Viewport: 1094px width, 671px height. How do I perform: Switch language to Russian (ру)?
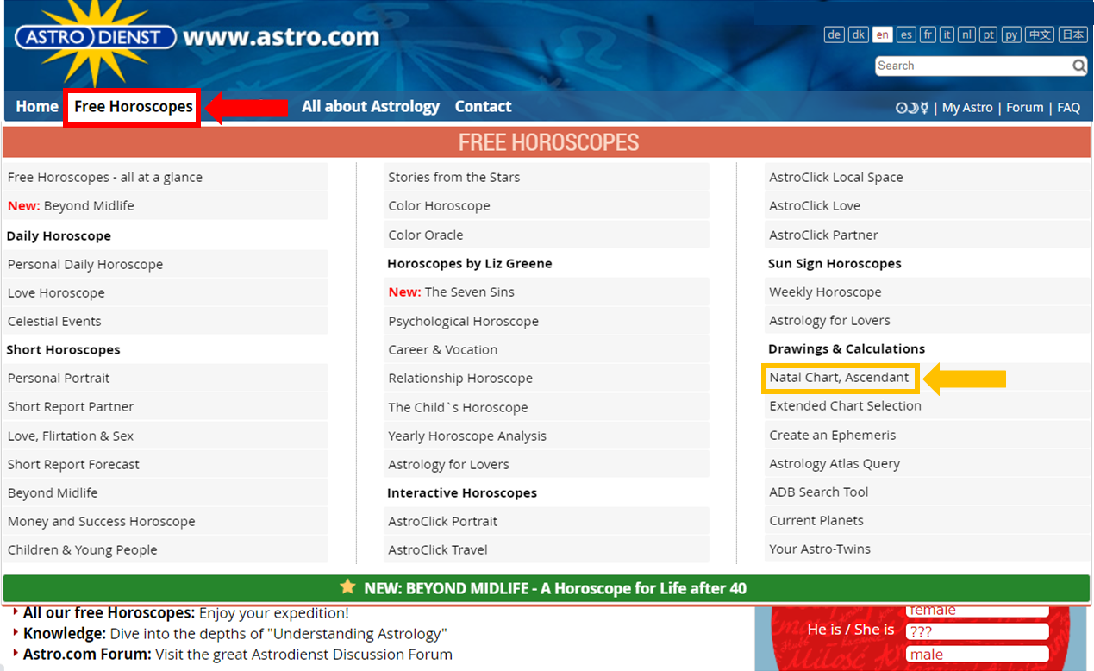1011,34
